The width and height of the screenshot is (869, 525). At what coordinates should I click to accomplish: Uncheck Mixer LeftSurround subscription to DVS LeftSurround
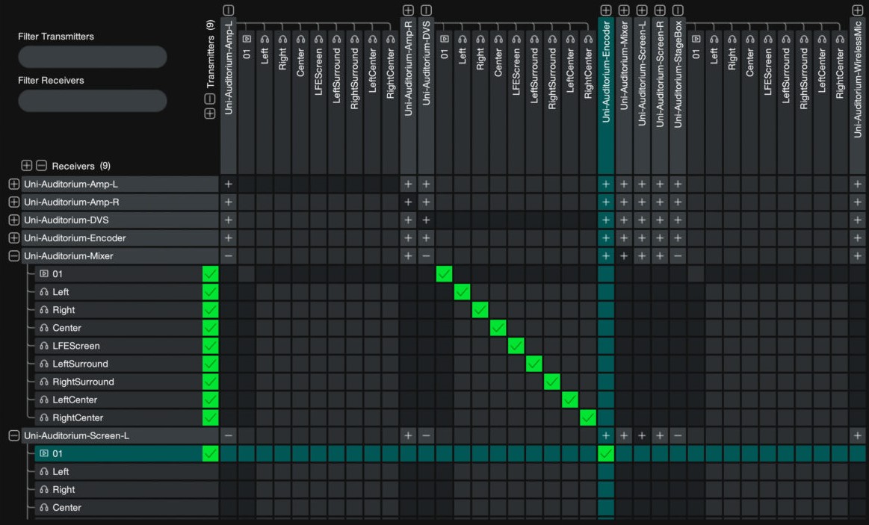534,364
